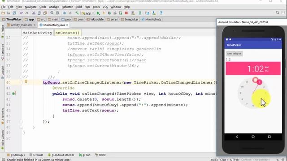
Task: Open the Terminal tool window
Action: pyautogui.click(x=36, y=155)
